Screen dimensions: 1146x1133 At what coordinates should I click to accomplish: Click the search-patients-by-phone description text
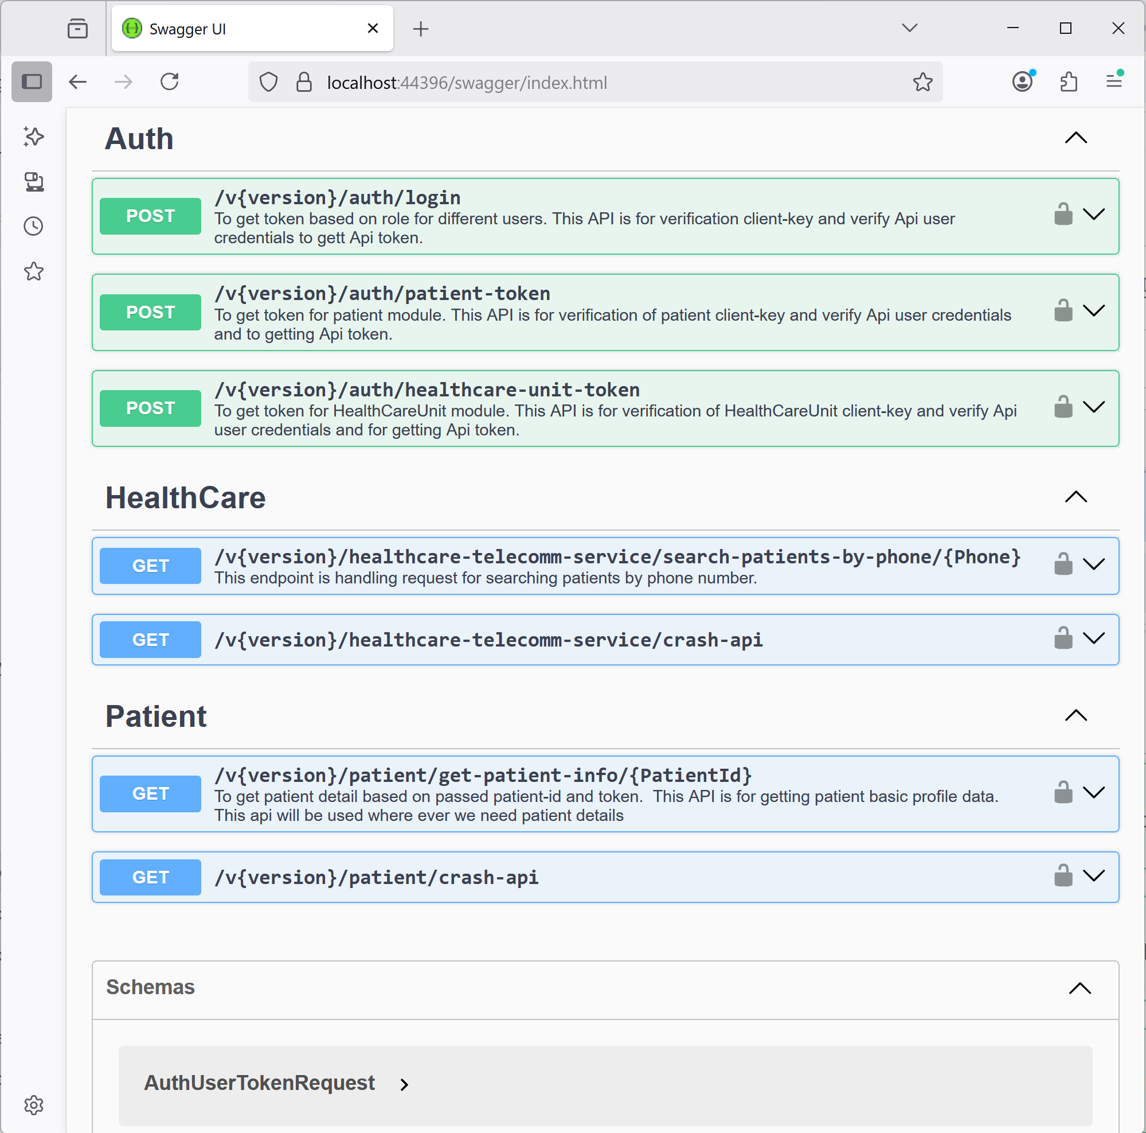(x=486, y=578)
